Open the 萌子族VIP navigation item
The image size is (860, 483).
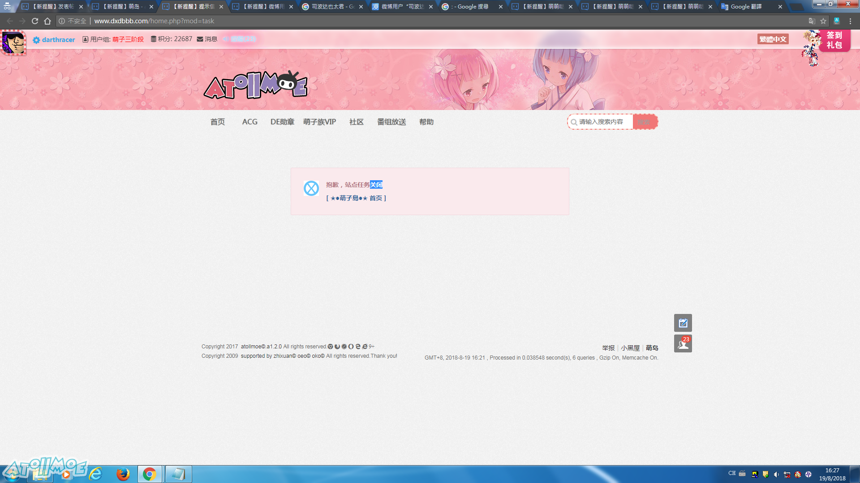[x=319, y=122]
